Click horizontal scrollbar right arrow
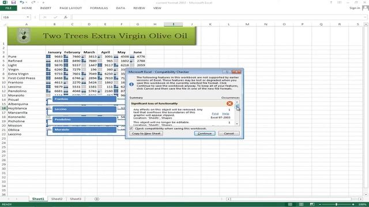 click(361, 199)
